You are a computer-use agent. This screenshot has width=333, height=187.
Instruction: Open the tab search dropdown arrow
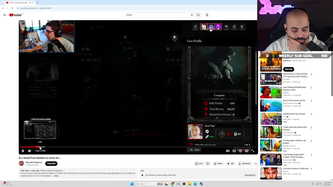pyautogui.click(x=3, y=3)
